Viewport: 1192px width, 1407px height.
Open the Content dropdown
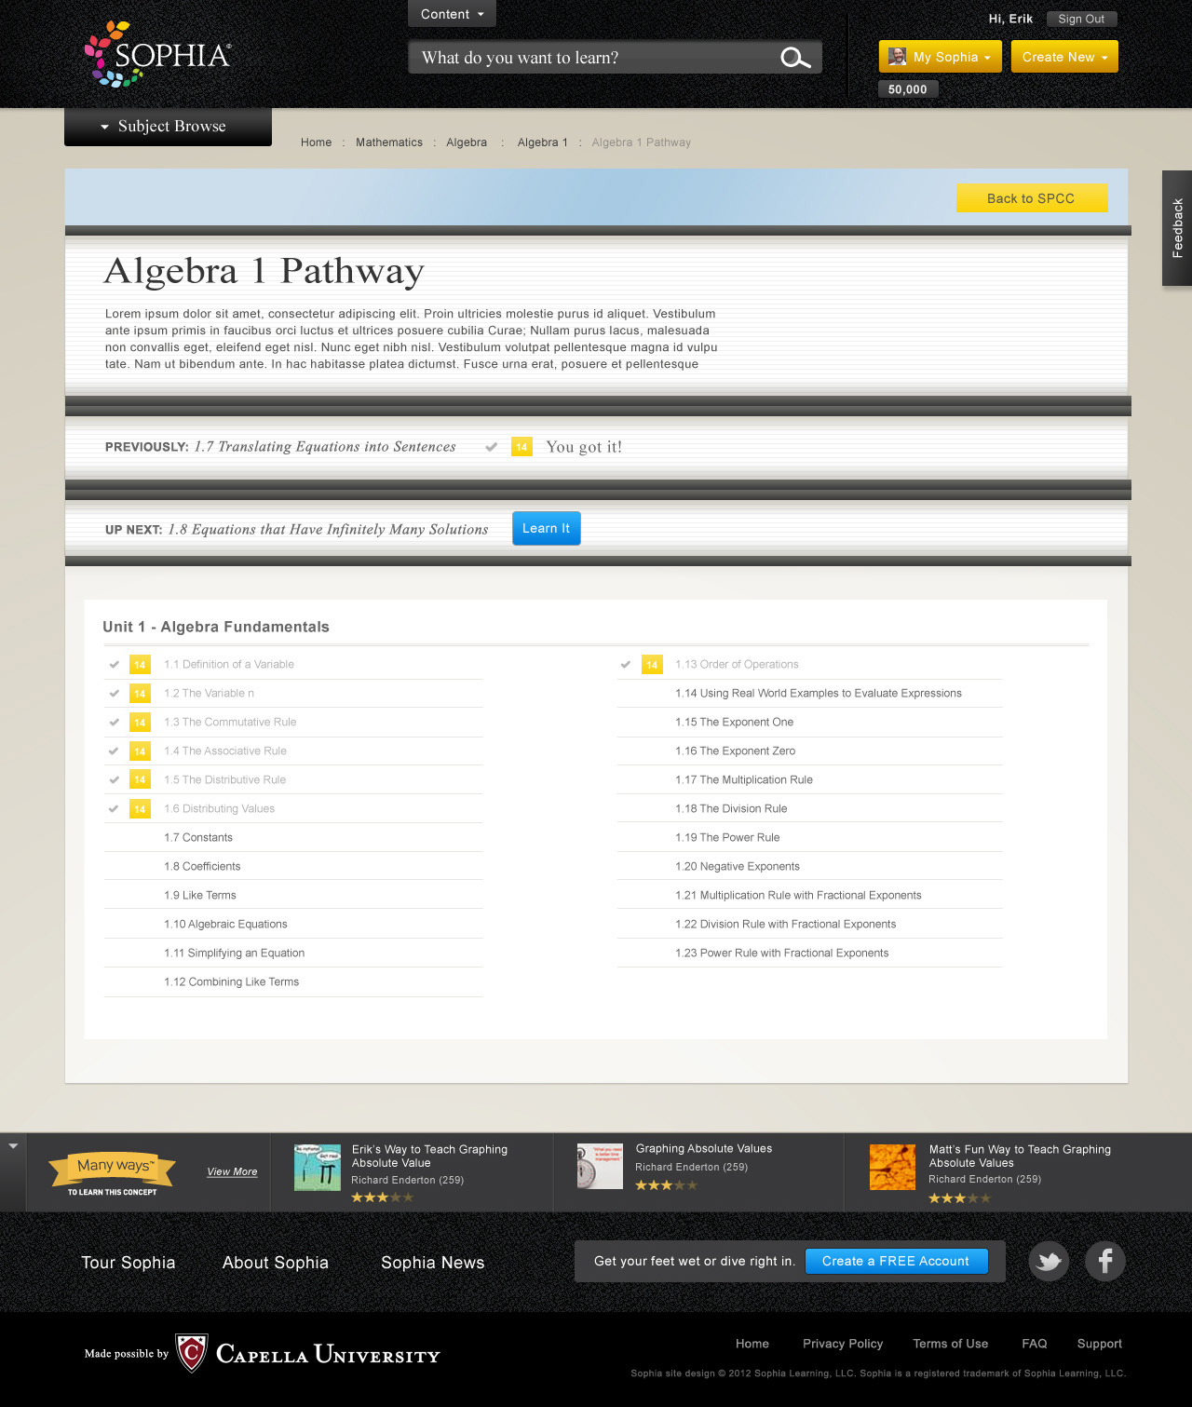click(452, 14)
